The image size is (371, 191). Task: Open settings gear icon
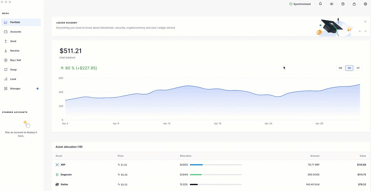click(x=365, y=4)
